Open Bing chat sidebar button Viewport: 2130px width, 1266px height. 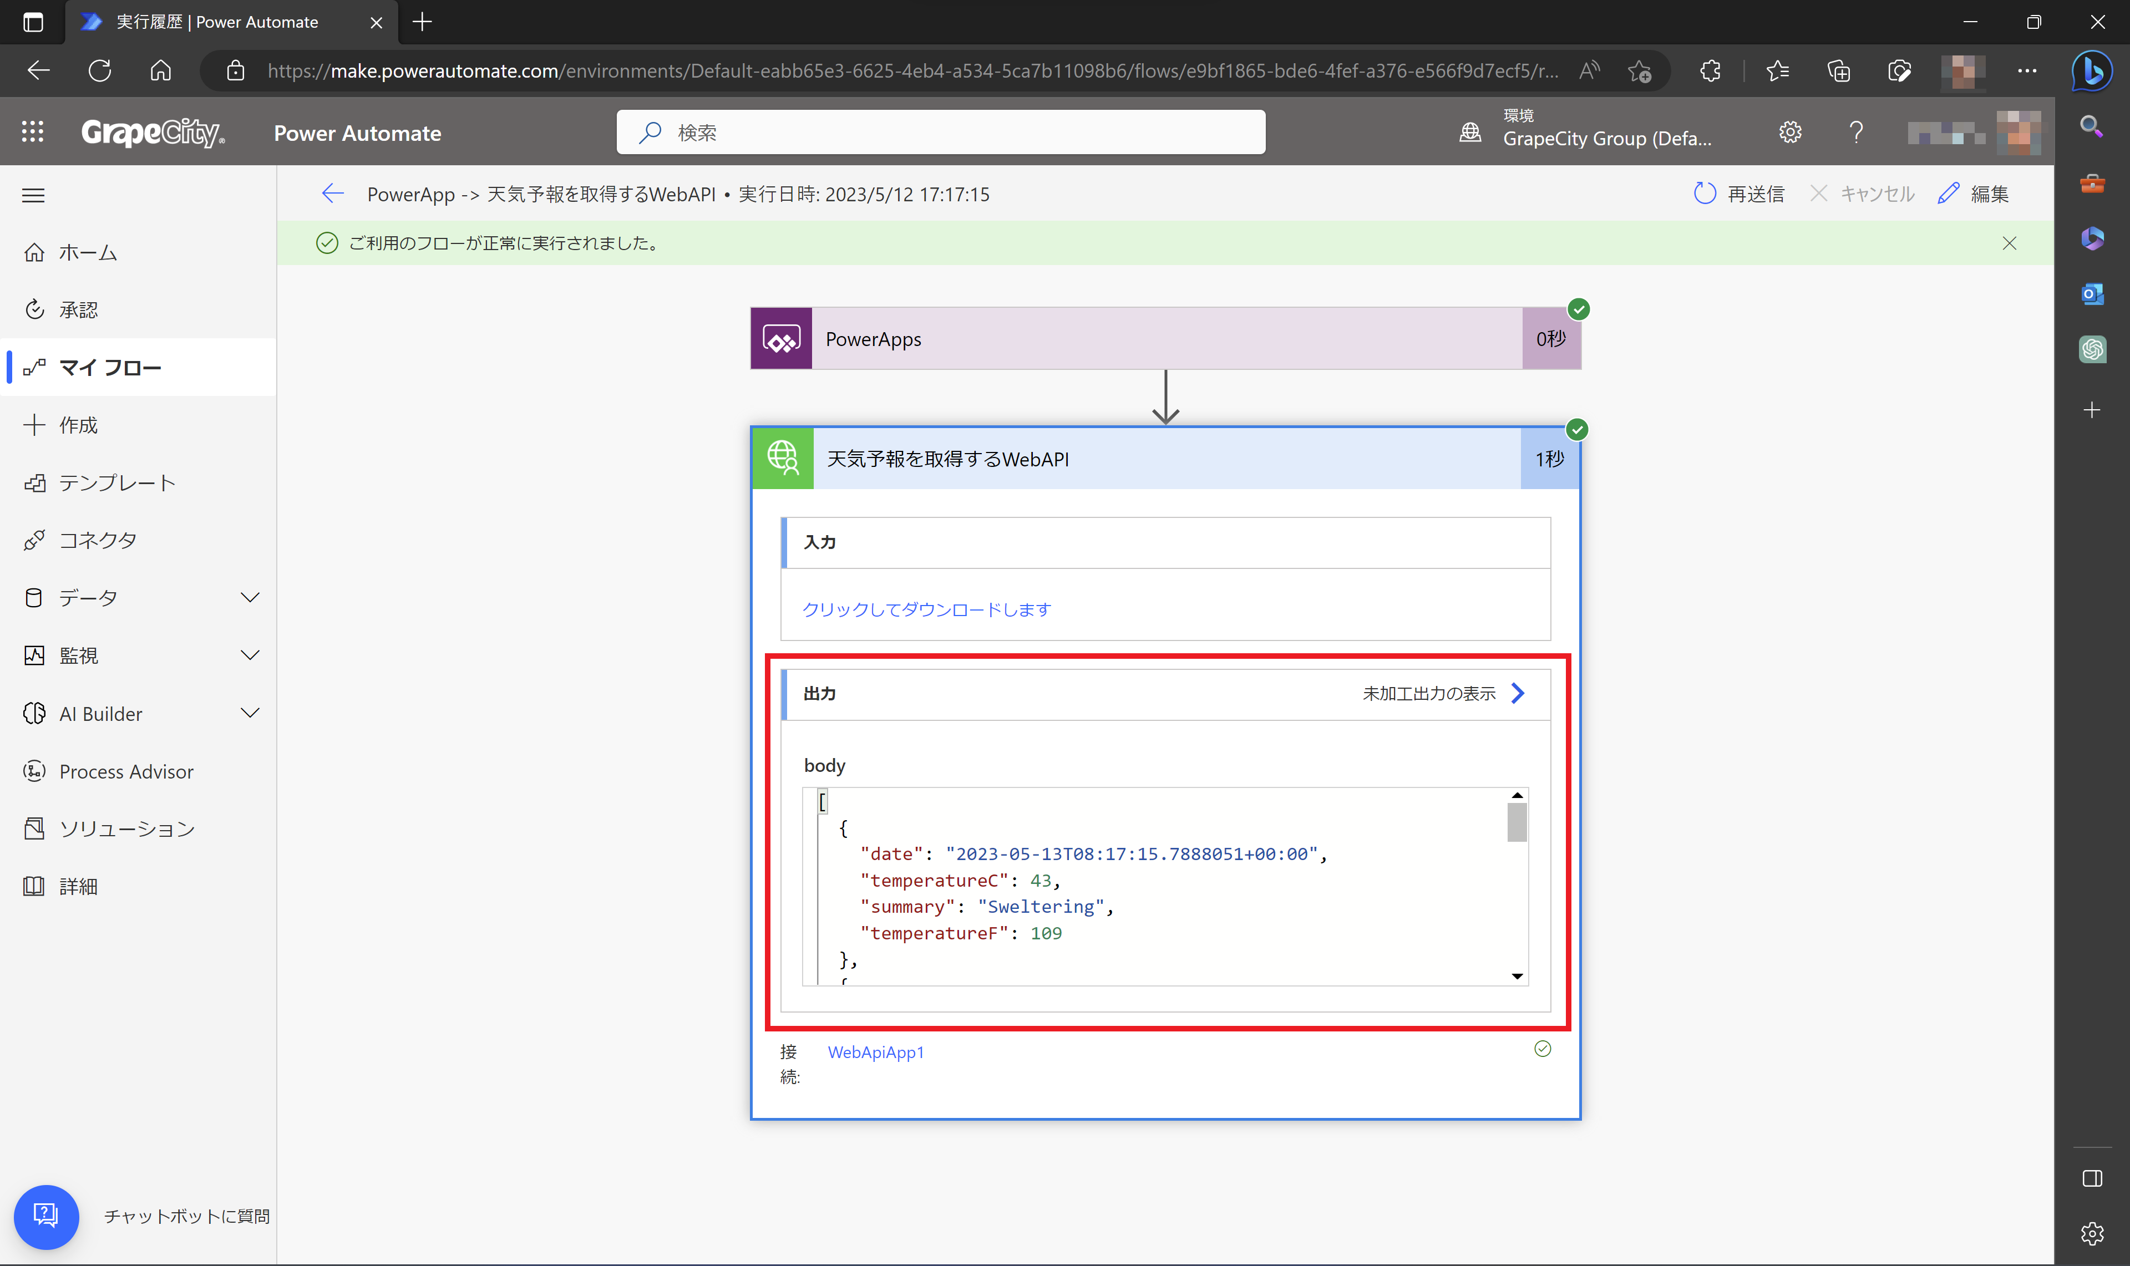click(2092, 71)
